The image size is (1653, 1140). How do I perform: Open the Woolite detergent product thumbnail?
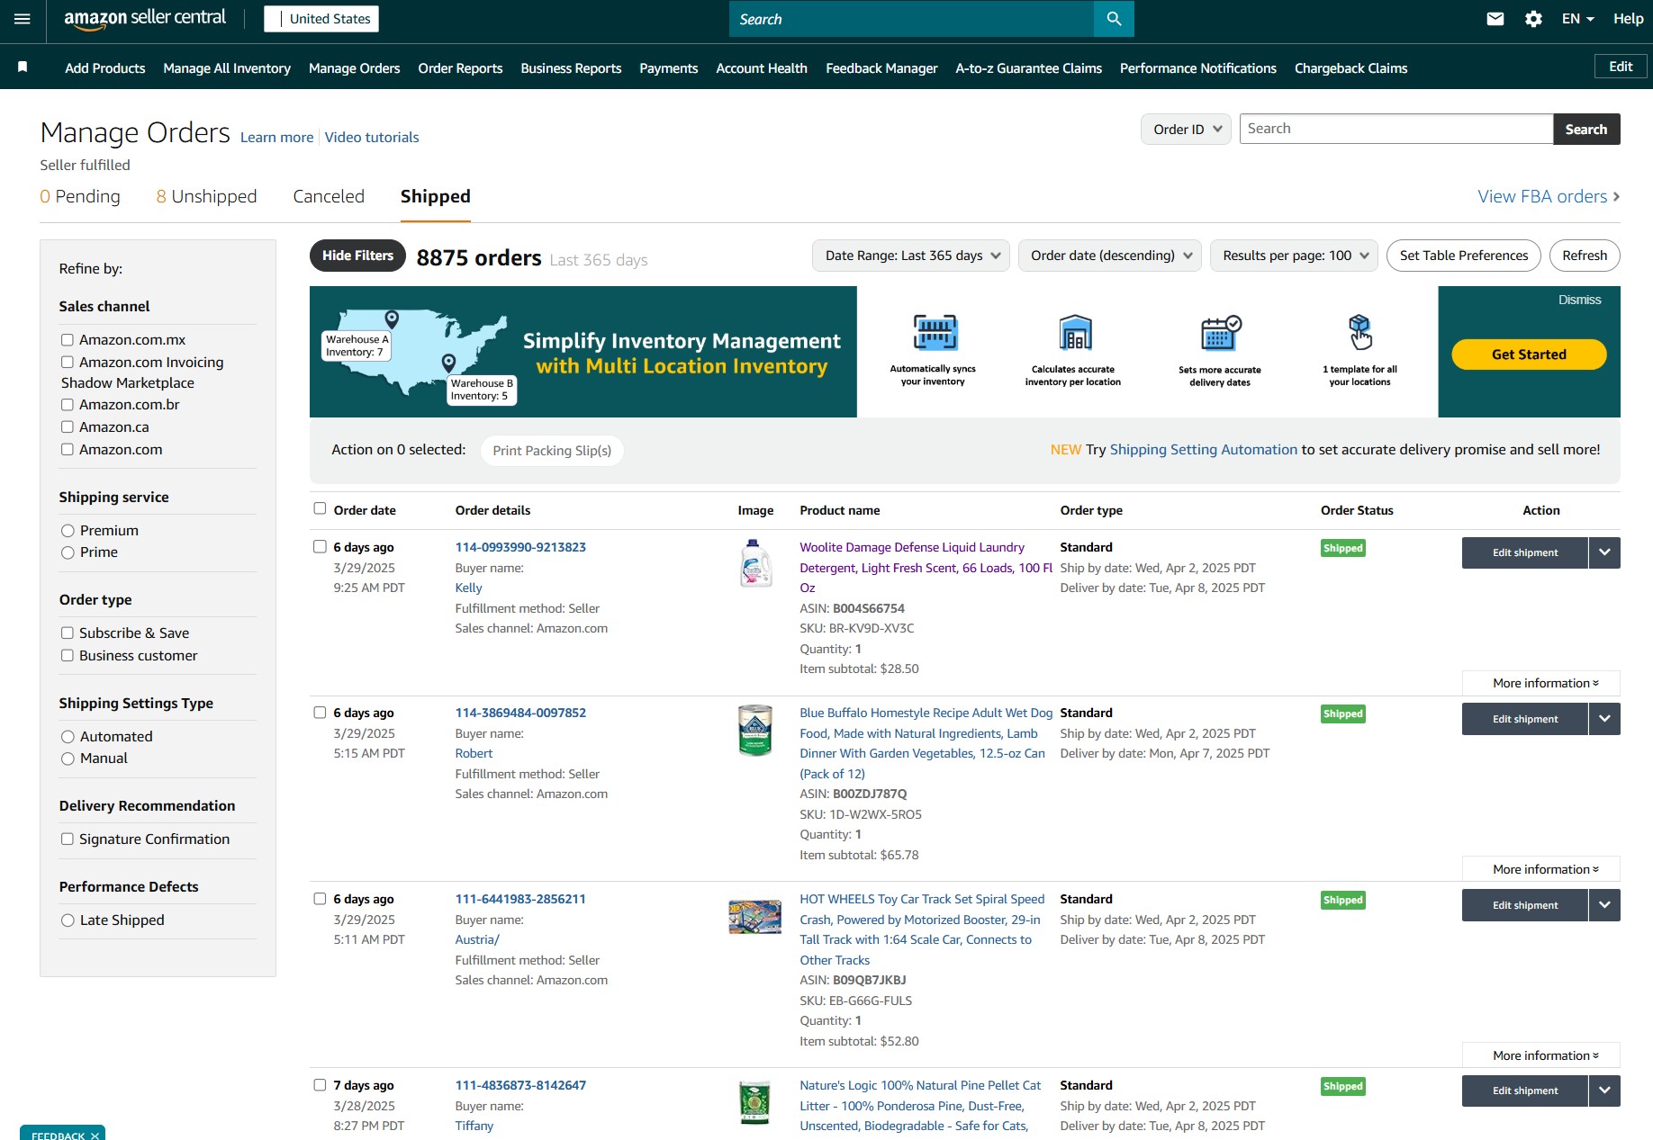tap(755, 563)
